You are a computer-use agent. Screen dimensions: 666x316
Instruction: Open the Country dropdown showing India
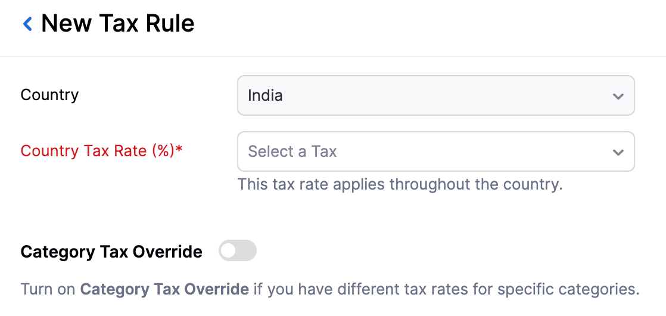pyautogui.click(x=435, y=95)
